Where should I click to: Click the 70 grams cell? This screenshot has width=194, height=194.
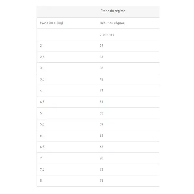(101, 158)
